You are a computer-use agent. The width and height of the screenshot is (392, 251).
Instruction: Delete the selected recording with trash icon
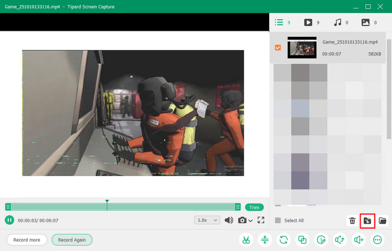click(352, 221)
